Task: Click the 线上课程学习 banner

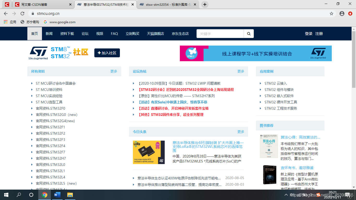Action: click(256, 53)
